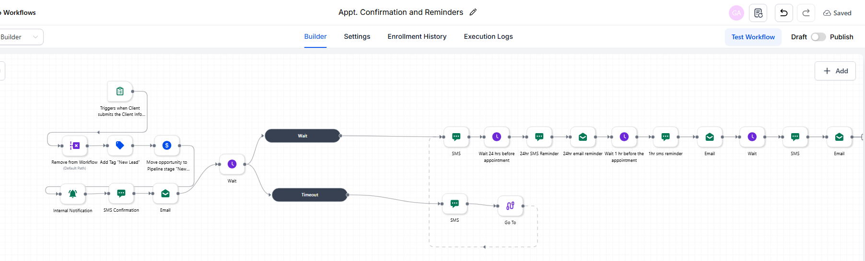Select the SMS Confirmation node
Screen dimensions: 865x261
click(121, 193)
